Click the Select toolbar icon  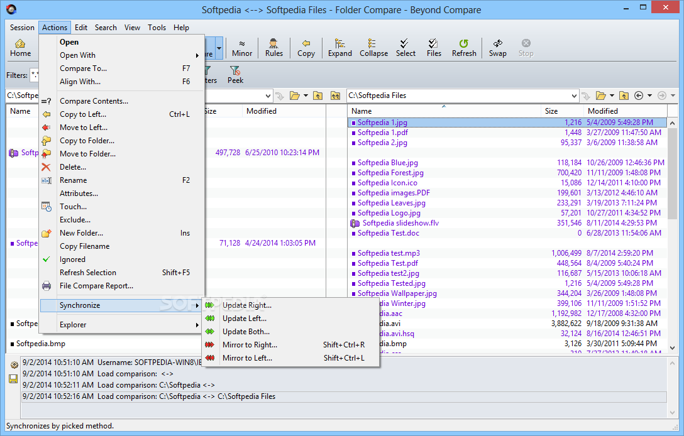tap(405, 48)
